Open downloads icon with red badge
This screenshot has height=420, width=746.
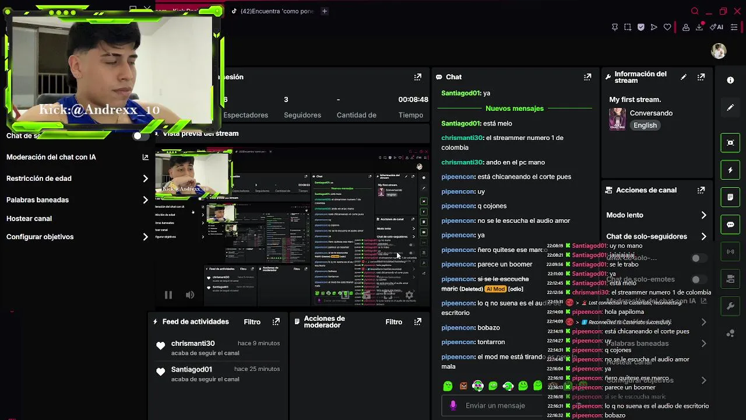click(x=699, y=27)
